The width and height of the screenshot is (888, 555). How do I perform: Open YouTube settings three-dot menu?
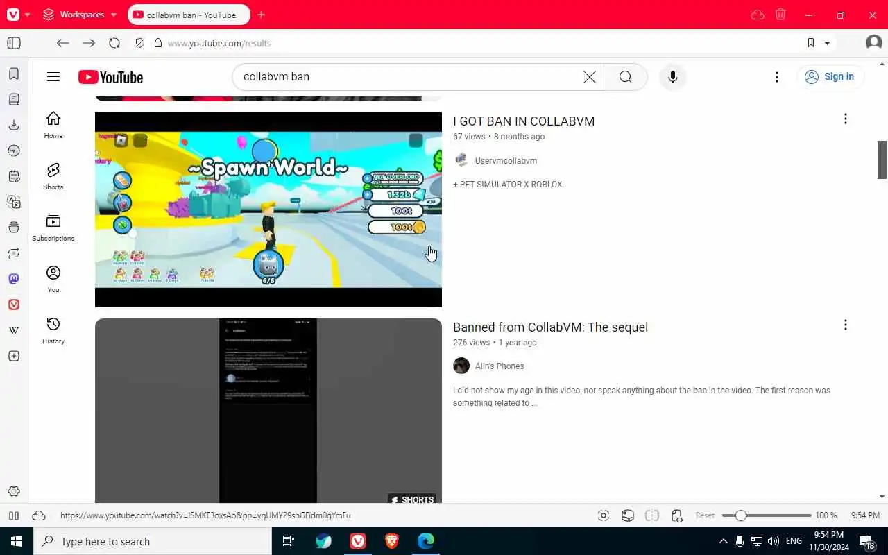pyautogui.click(x=777, y=77)
